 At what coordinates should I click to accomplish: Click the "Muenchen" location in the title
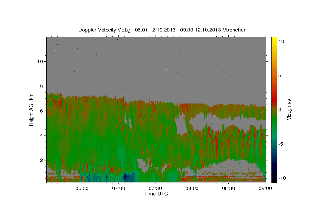point(234,30)
